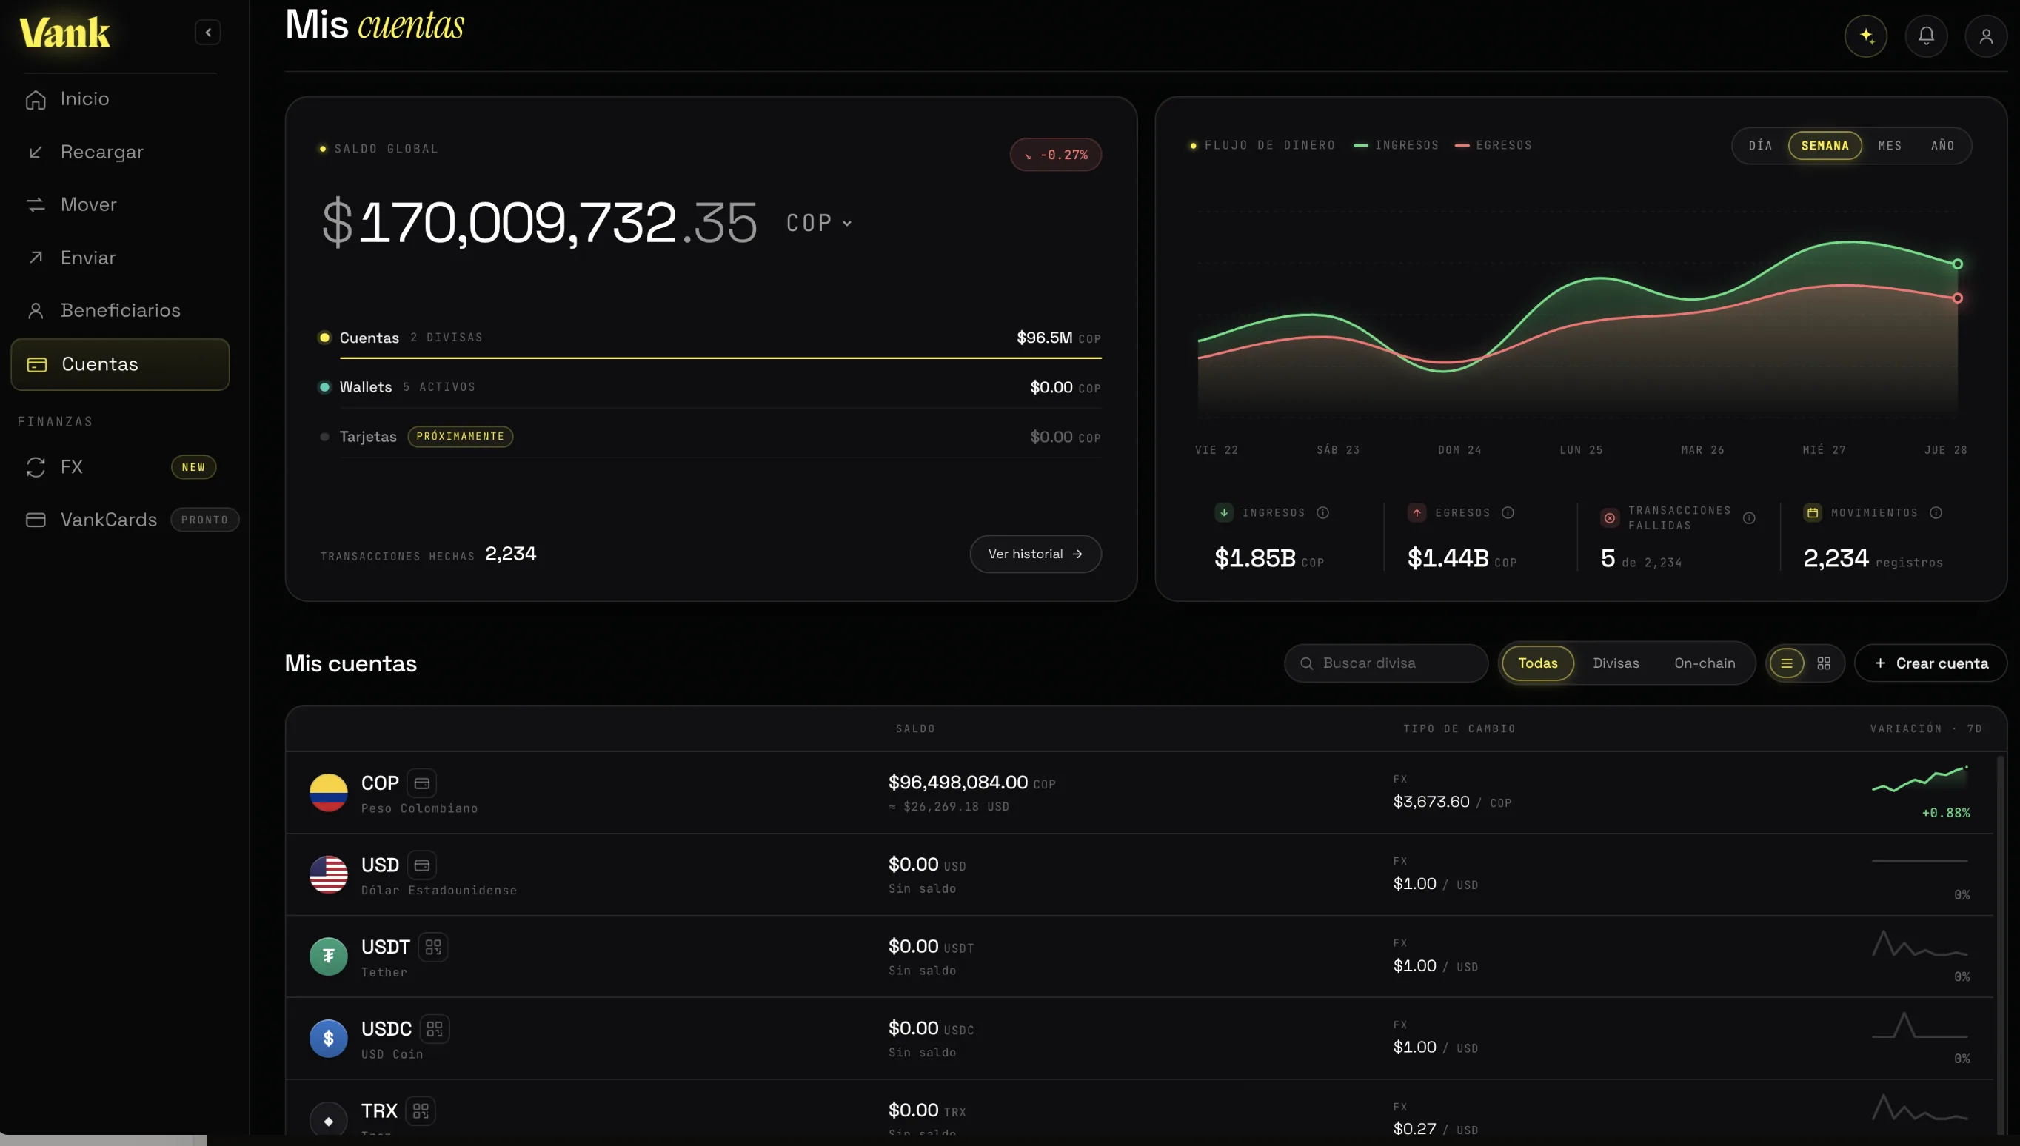This screenshot has height=1146, width=2020.
Task: Switch to list view layout
Action: pyautogui.click(x=1787, y=663)
